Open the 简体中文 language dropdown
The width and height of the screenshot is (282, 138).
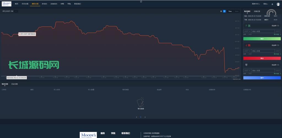(256, 4)
